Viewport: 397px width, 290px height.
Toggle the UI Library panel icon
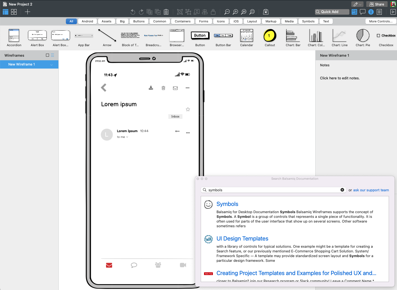[354, 12]
